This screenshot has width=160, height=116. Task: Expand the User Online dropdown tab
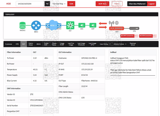click(x=105, y=44)
